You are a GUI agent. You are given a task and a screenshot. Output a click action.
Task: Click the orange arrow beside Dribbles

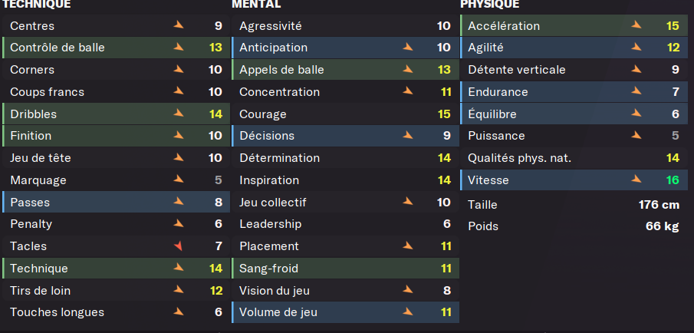tap(179, 114)
